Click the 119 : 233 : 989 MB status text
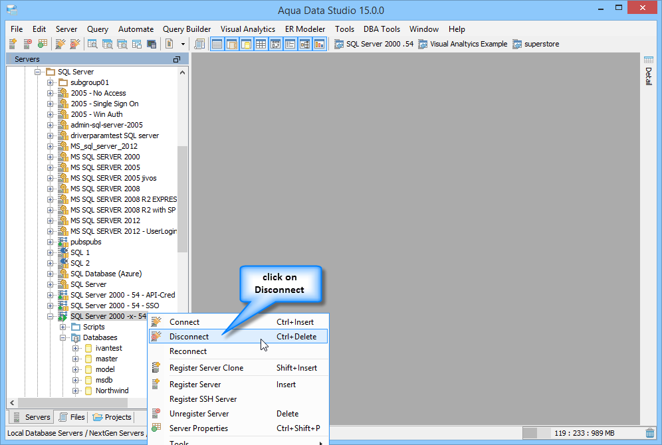This screenshot has width=662, height=445. coord(584,433)
